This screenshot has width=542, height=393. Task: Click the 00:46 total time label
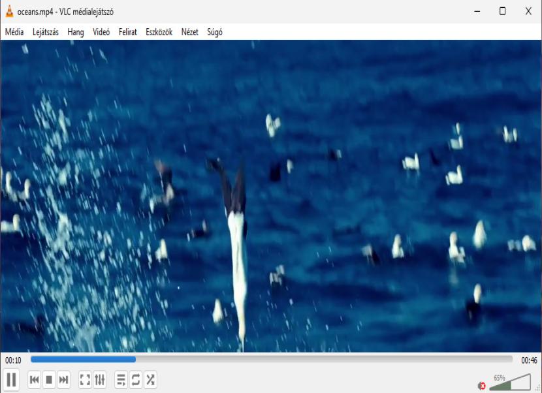(x=529, y=360)
